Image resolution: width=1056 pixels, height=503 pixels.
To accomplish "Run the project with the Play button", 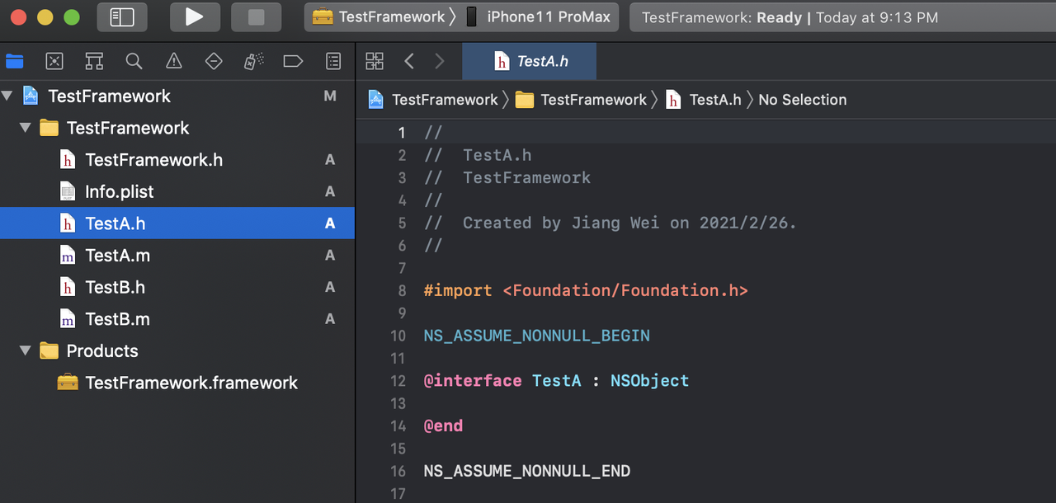I will [195, 16].
